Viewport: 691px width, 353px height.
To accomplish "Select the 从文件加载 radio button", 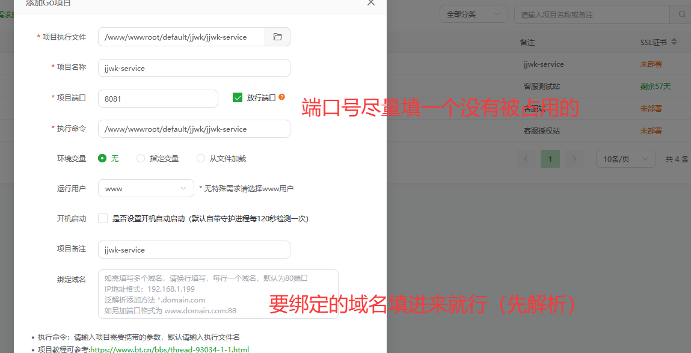I will pyautogui.click(x=200, y=158).
